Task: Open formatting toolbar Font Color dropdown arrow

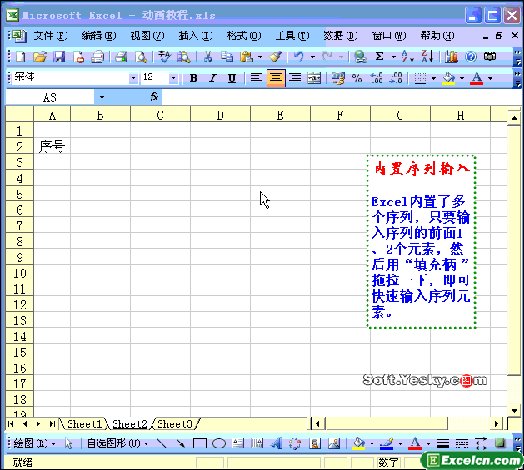Action: pos(490,78)
